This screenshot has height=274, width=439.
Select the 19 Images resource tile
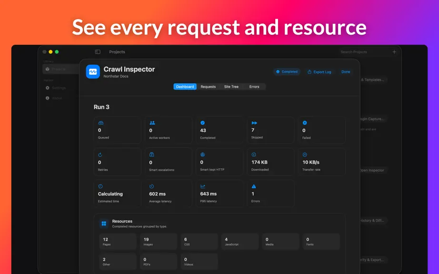point(159,242)
